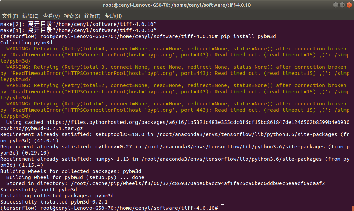Screen dimensions: 354x211
Task: Click the terminal block cursor at the prompt
Action: [222, 208]
